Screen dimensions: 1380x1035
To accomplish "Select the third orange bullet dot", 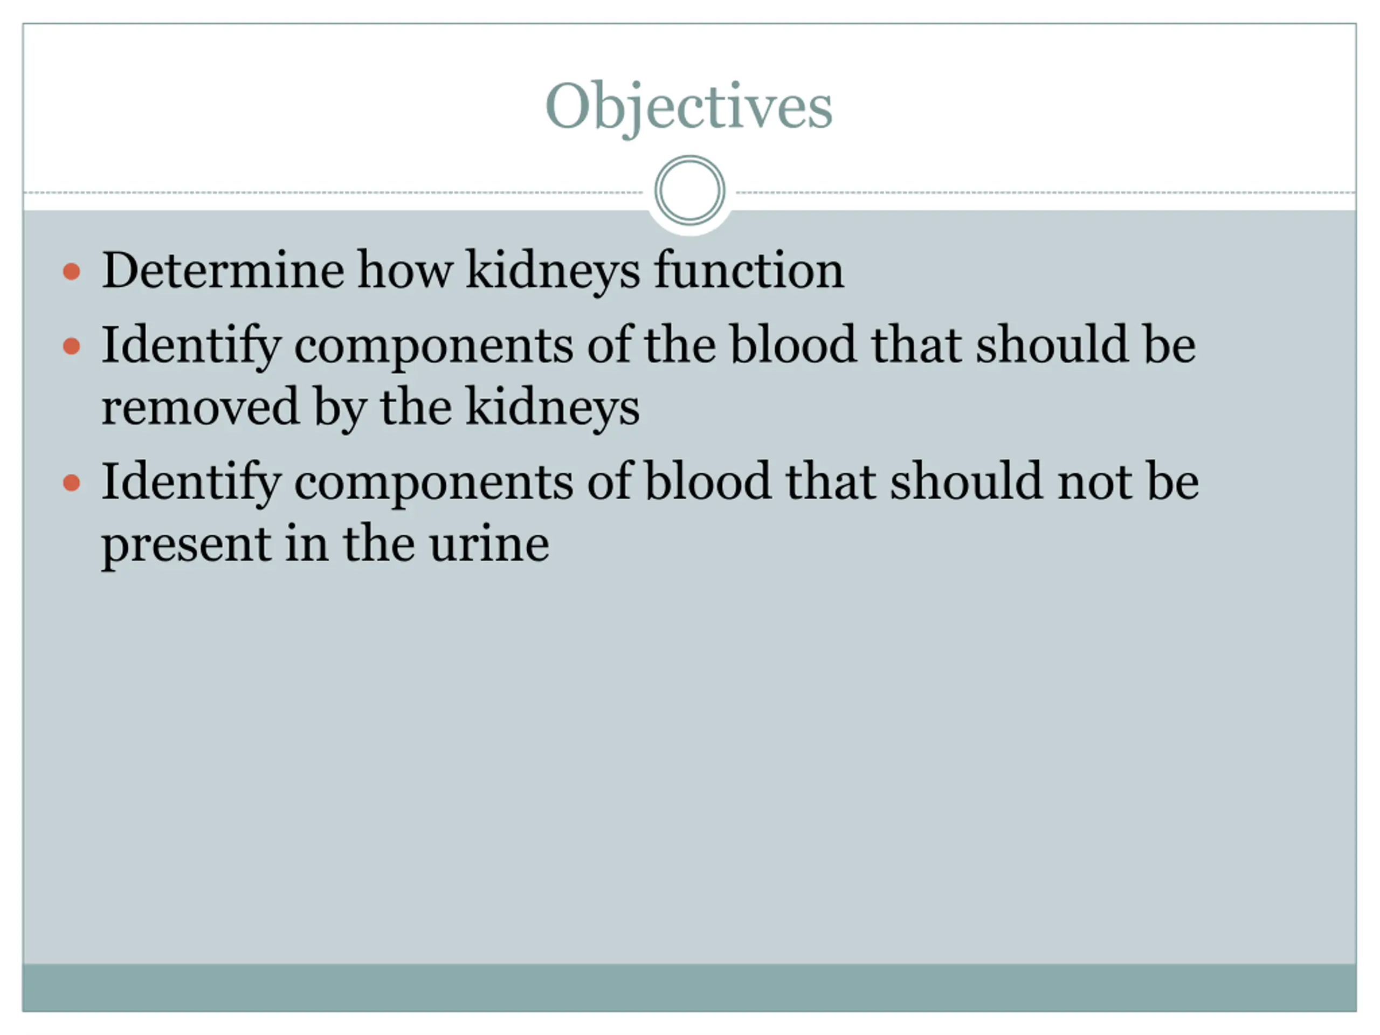I will click(x=72, y=483).
